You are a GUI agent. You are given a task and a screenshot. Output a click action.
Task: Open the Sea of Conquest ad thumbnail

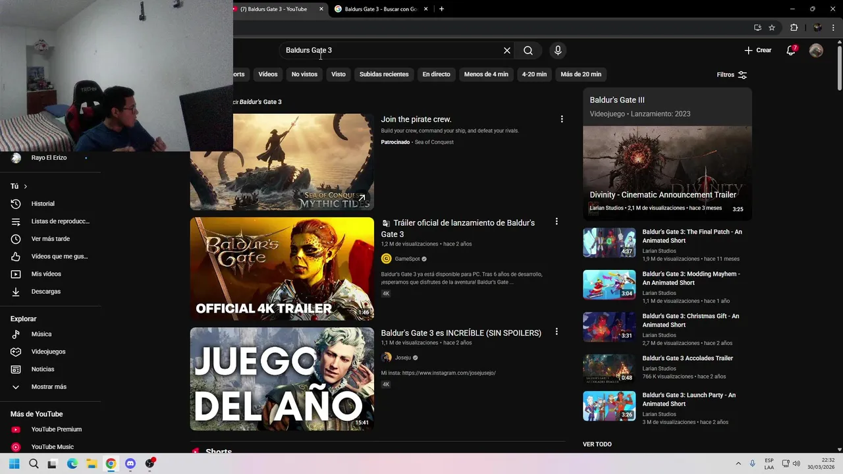tap(282, 162)
